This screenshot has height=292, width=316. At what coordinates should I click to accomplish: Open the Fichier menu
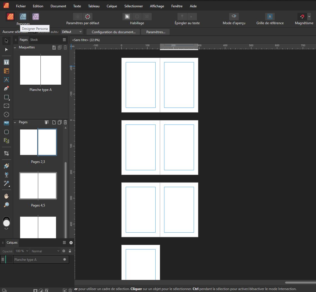(x=21, y=6)
